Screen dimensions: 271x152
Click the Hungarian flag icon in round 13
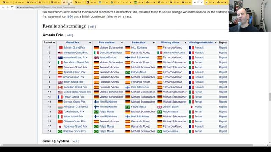point(60,107)
